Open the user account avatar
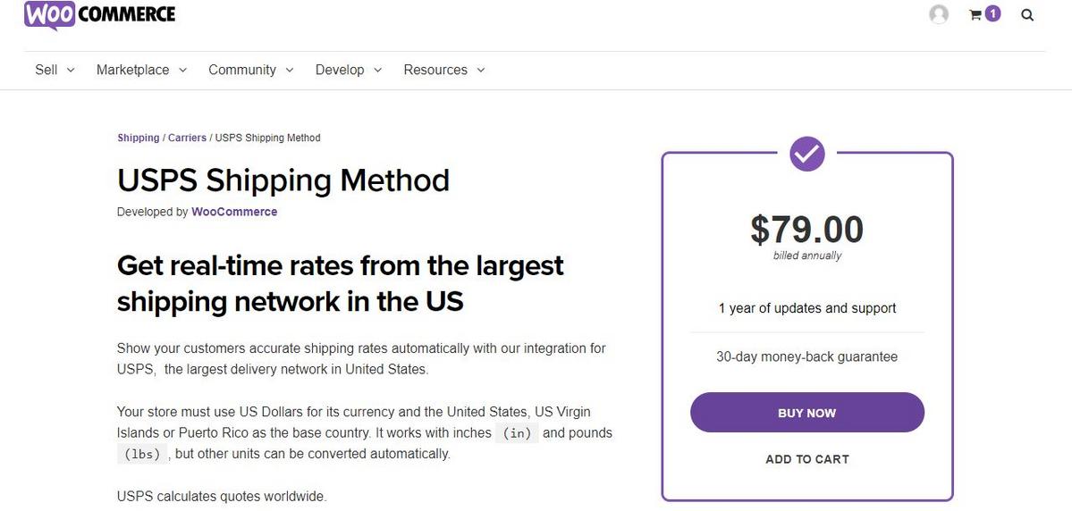This screenshot has width=1072, height=511. click(939, 14)
